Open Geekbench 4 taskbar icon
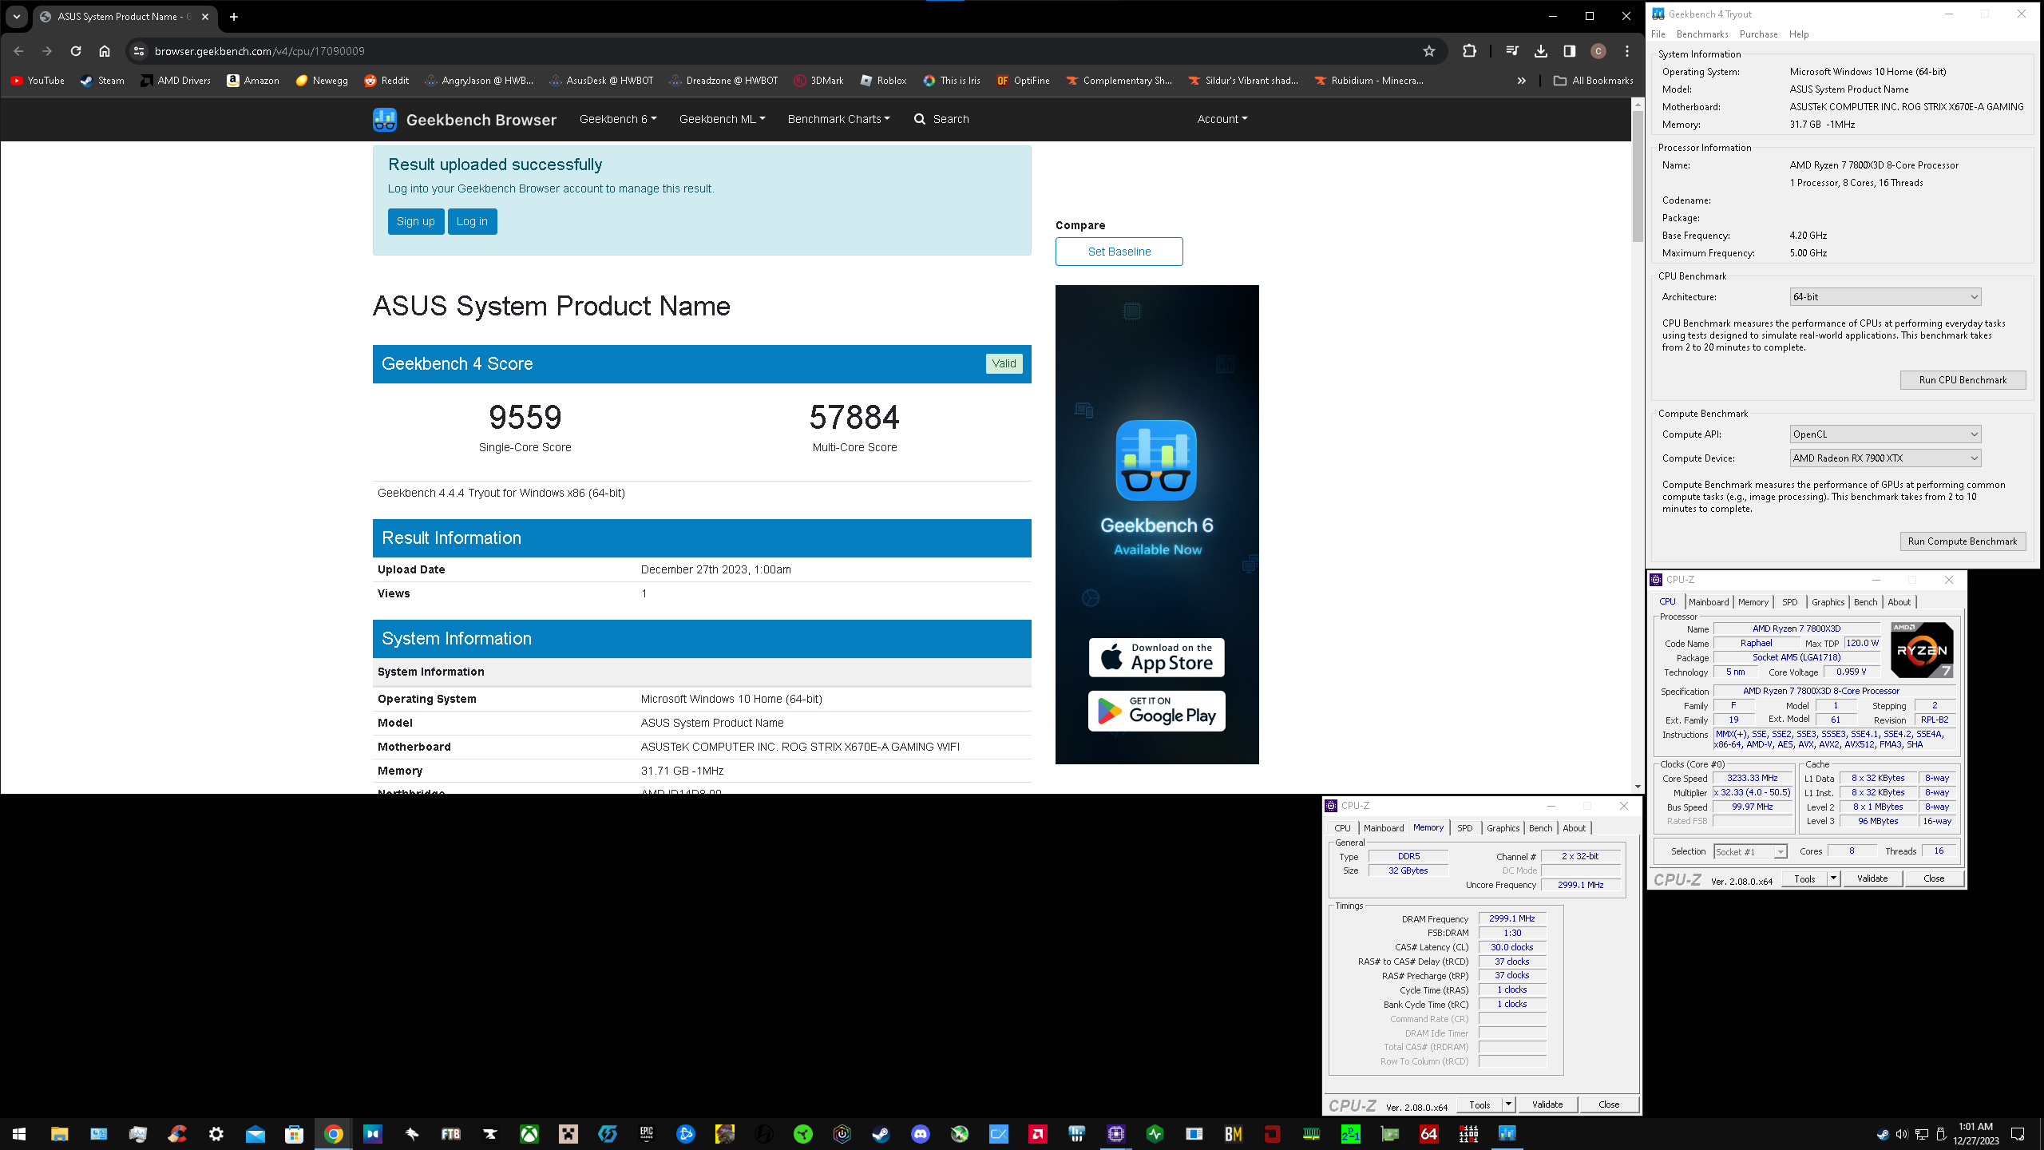 pyautogui.click(x=1507, y=1133)
